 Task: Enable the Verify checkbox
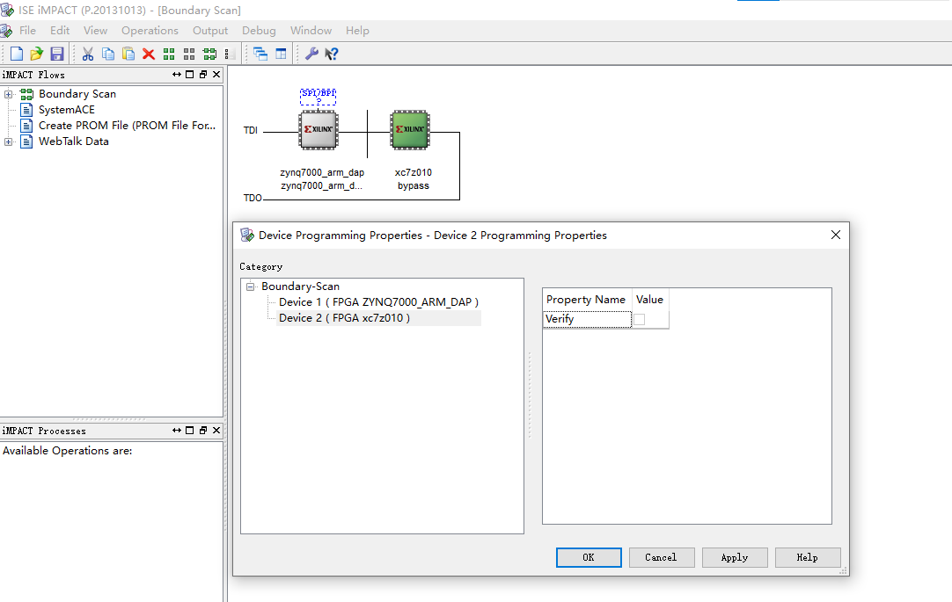tap(640, 319)
